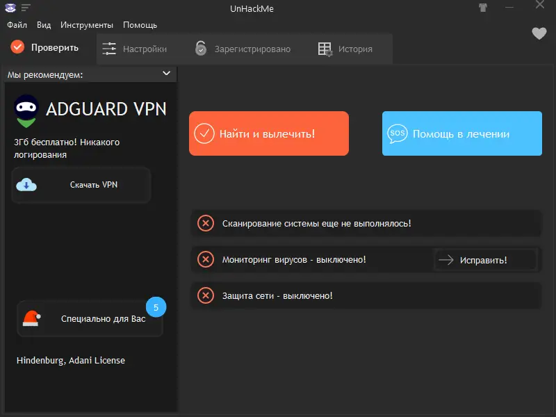The image size is (556, 417).
Task: Expand the Мы рекомендуем chevron
Action: tap(166, 74)
